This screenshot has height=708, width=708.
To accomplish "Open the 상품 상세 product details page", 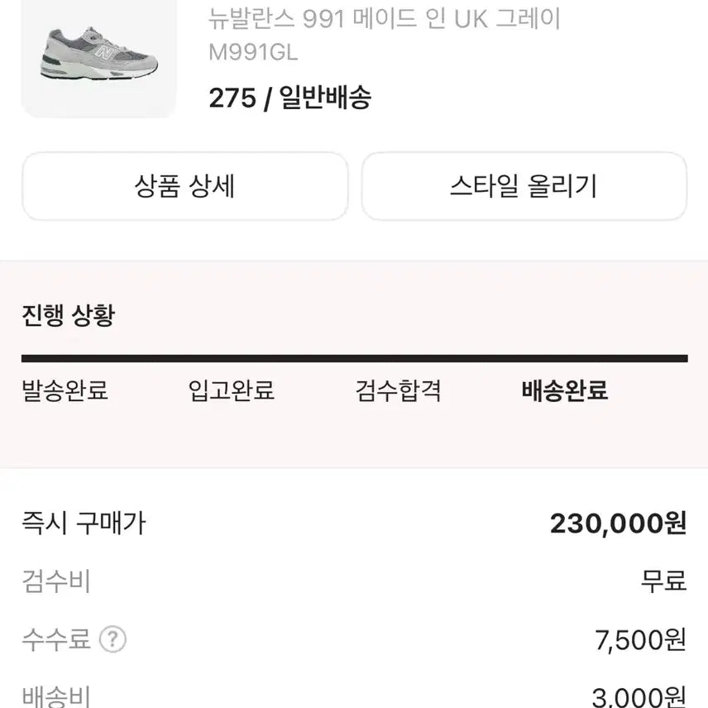I will click(x=186, y=187).
